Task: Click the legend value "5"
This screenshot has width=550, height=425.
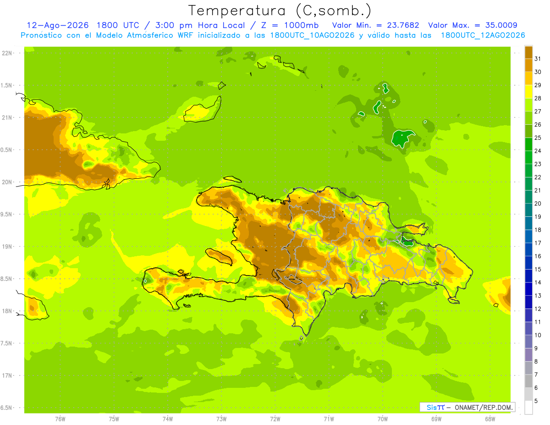Action: (x=536, y=401)
